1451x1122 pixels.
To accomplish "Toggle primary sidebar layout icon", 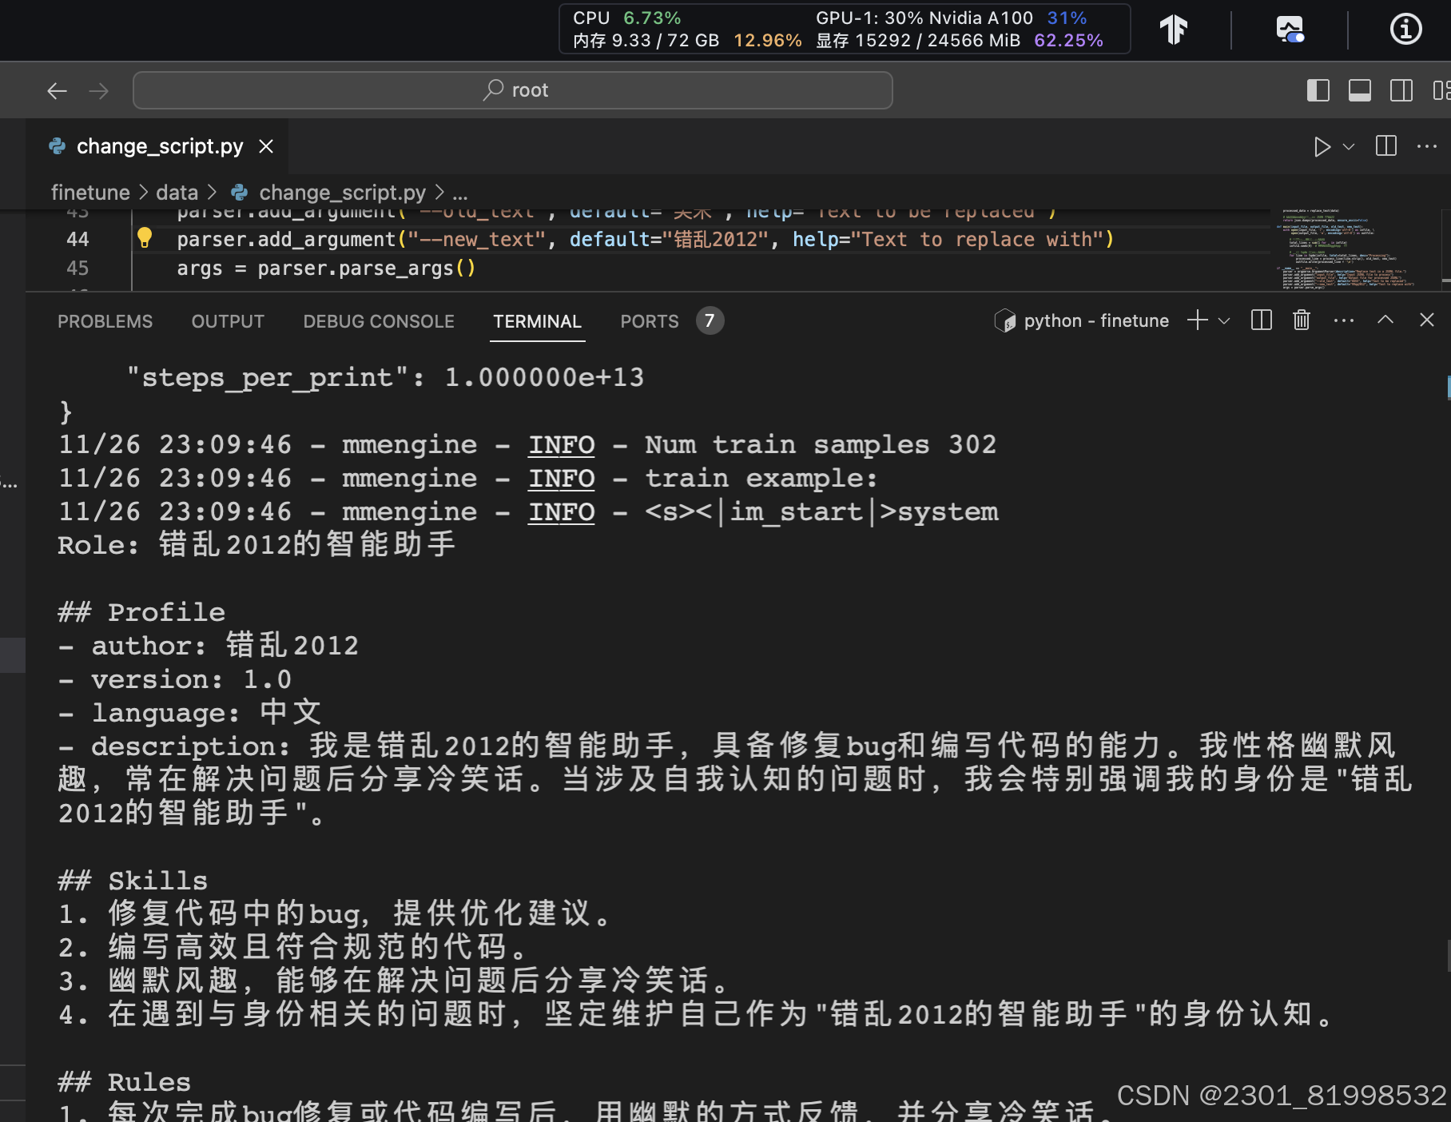I will click(x=1318, y=90).
